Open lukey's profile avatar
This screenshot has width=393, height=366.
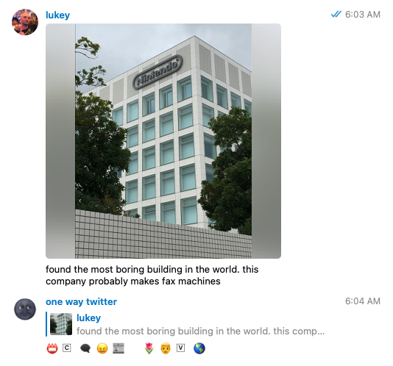tap(25, 22)
